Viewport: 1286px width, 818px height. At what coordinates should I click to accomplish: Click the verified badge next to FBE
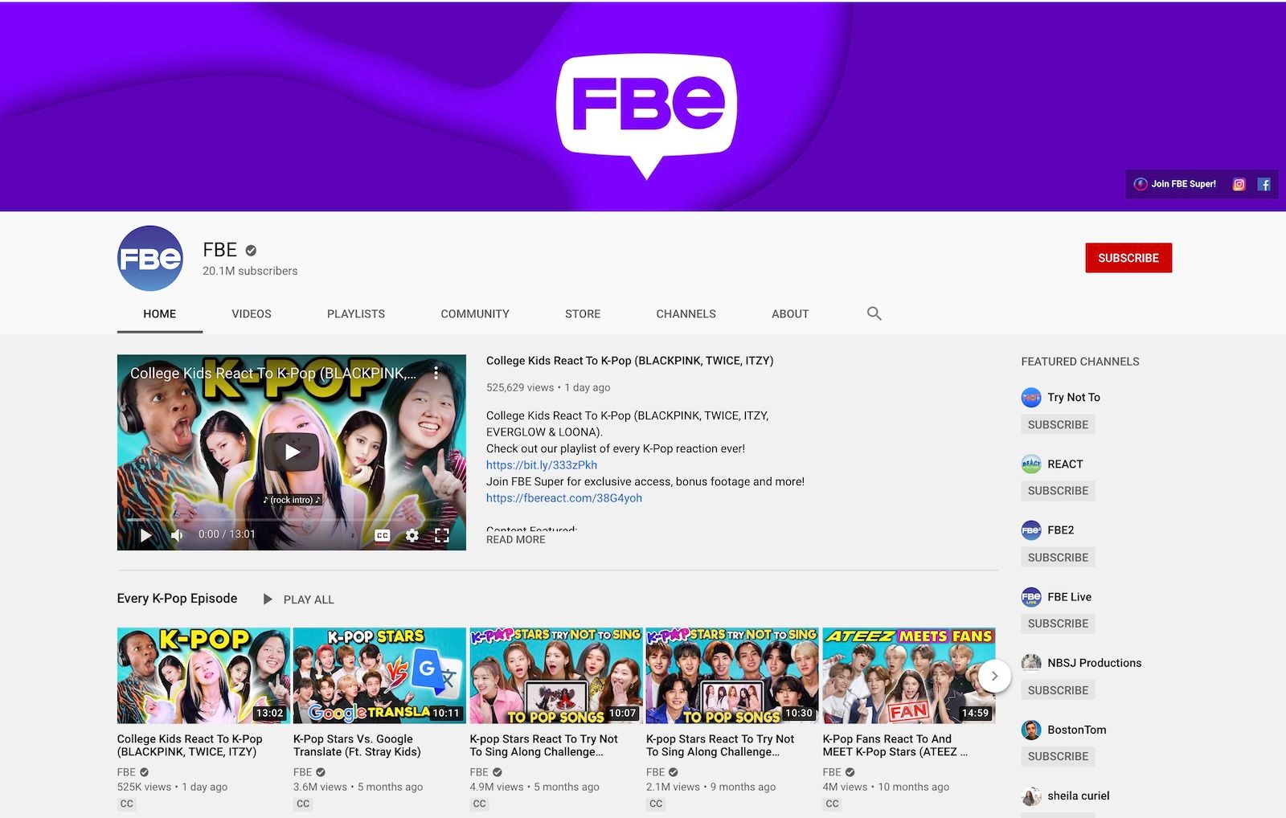click(251, 251)
